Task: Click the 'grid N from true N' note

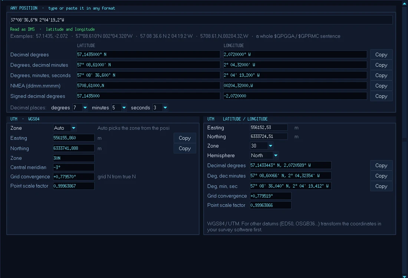Action: pyautogui.click(x=116, y=176)
